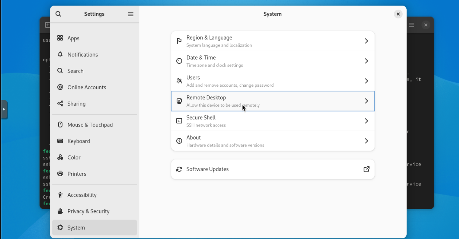This screenshot has width=459, height=239.
Task: Click the Notifications bell icon
Action: (60, 54)
